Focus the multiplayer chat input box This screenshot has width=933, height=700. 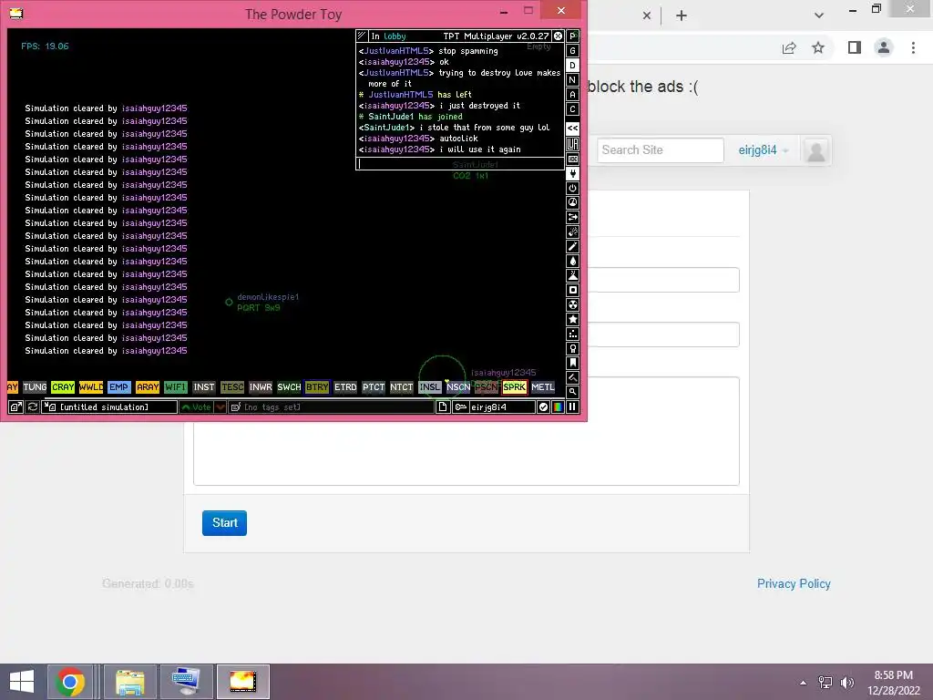(x=460, y=164)
